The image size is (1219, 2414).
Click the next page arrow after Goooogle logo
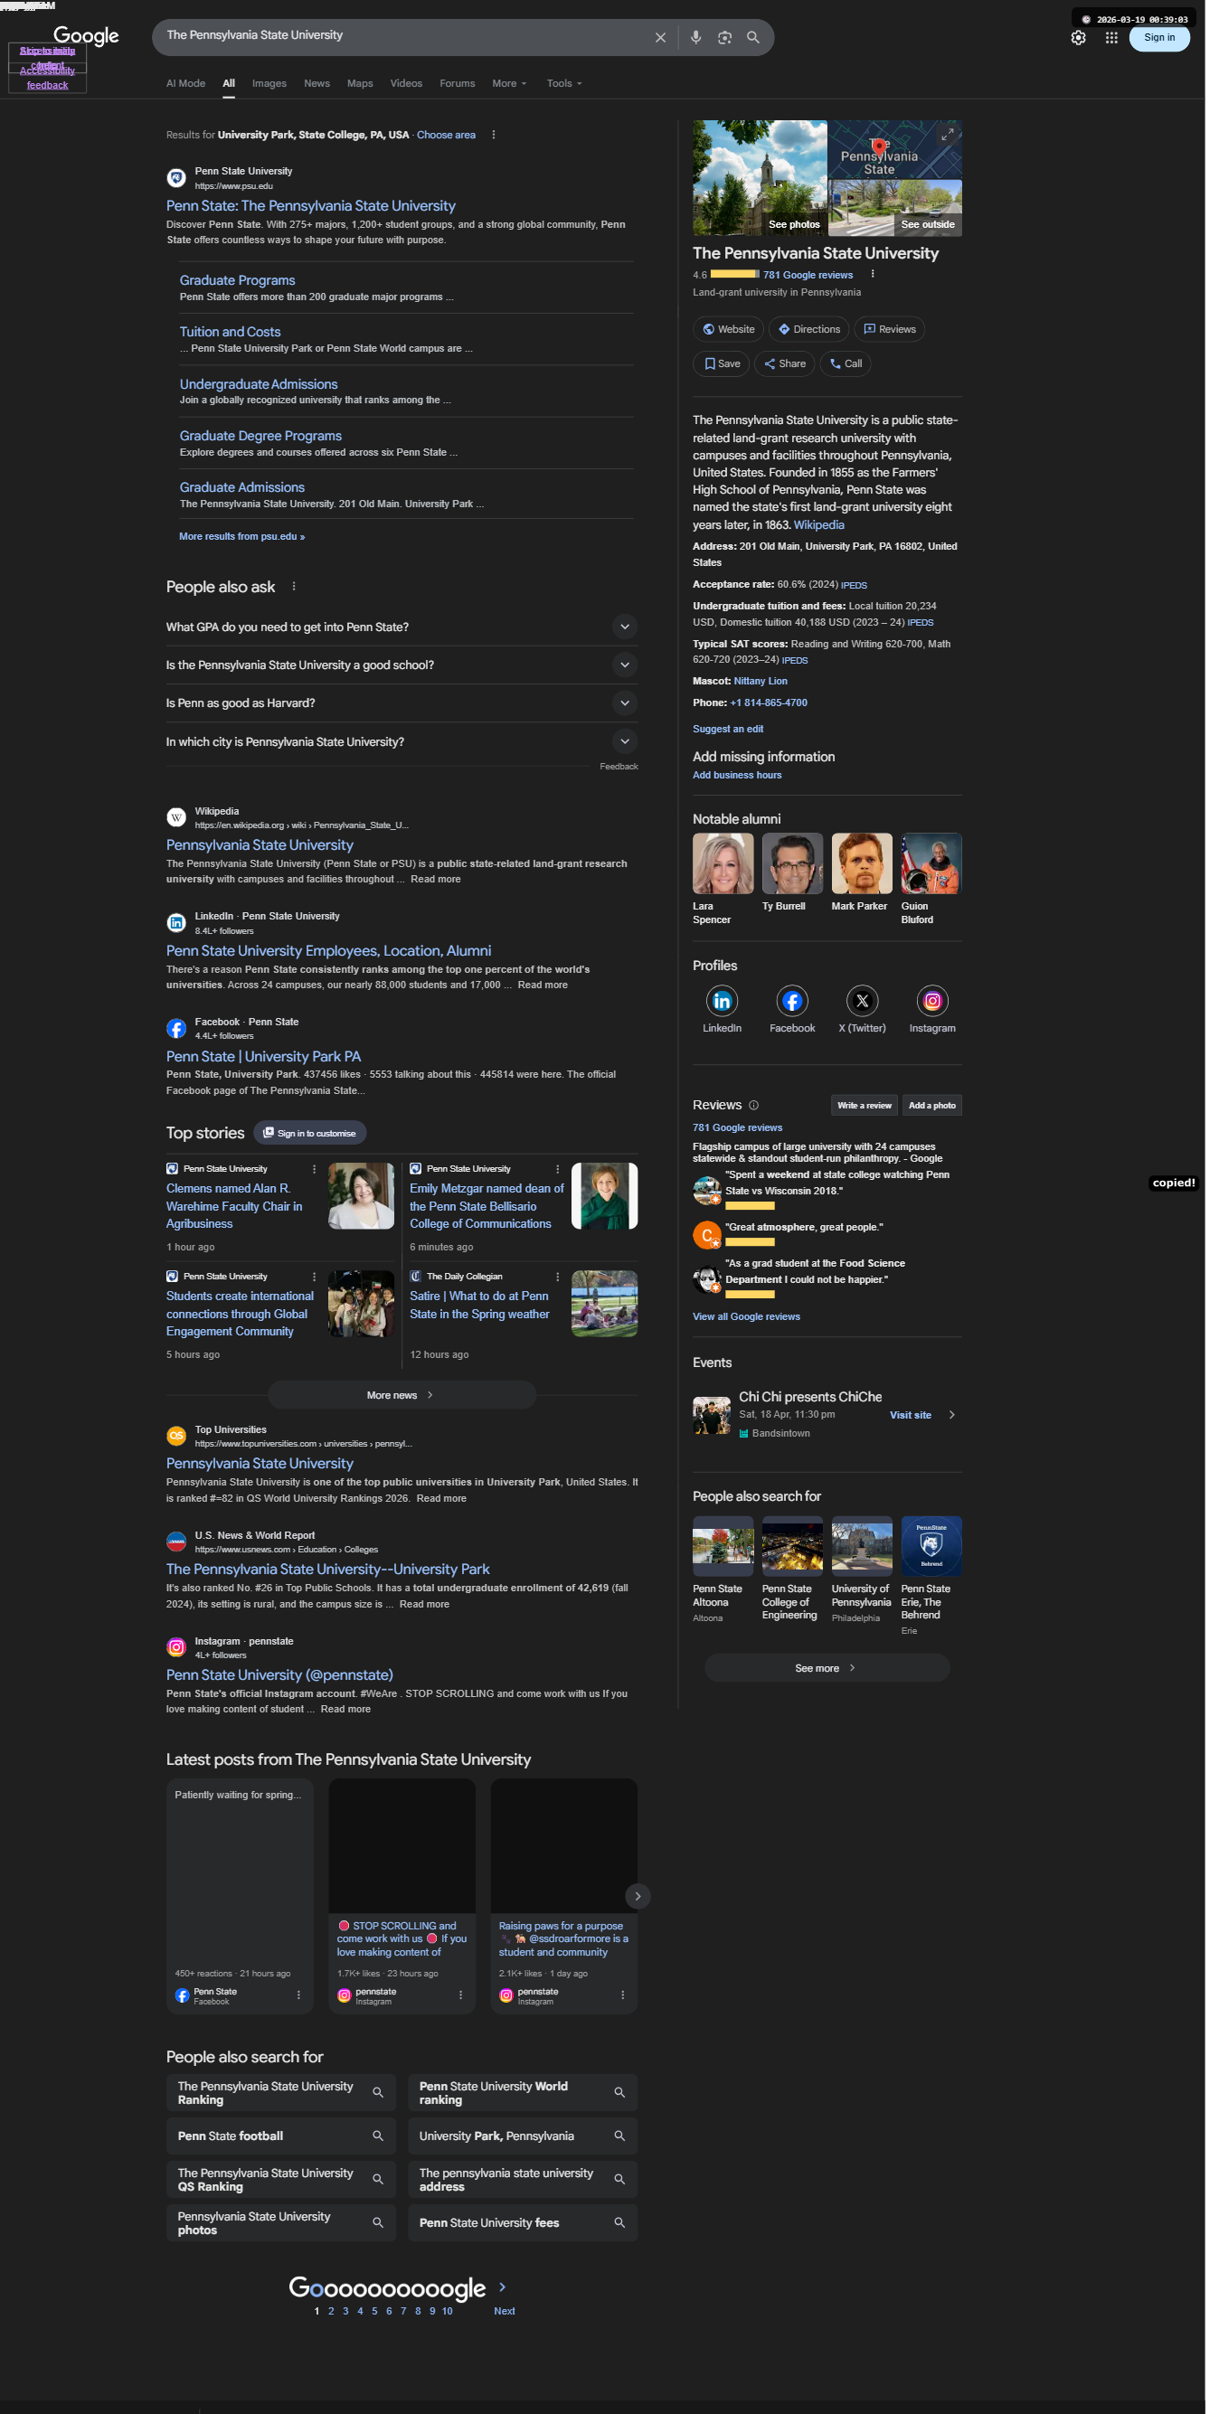pyautogui.click(x=502, y=2287)
